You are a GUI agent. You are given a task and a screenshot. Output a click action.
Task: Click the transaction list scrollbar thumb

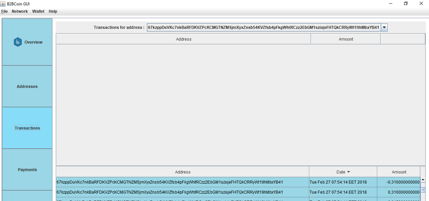[423, 190]
